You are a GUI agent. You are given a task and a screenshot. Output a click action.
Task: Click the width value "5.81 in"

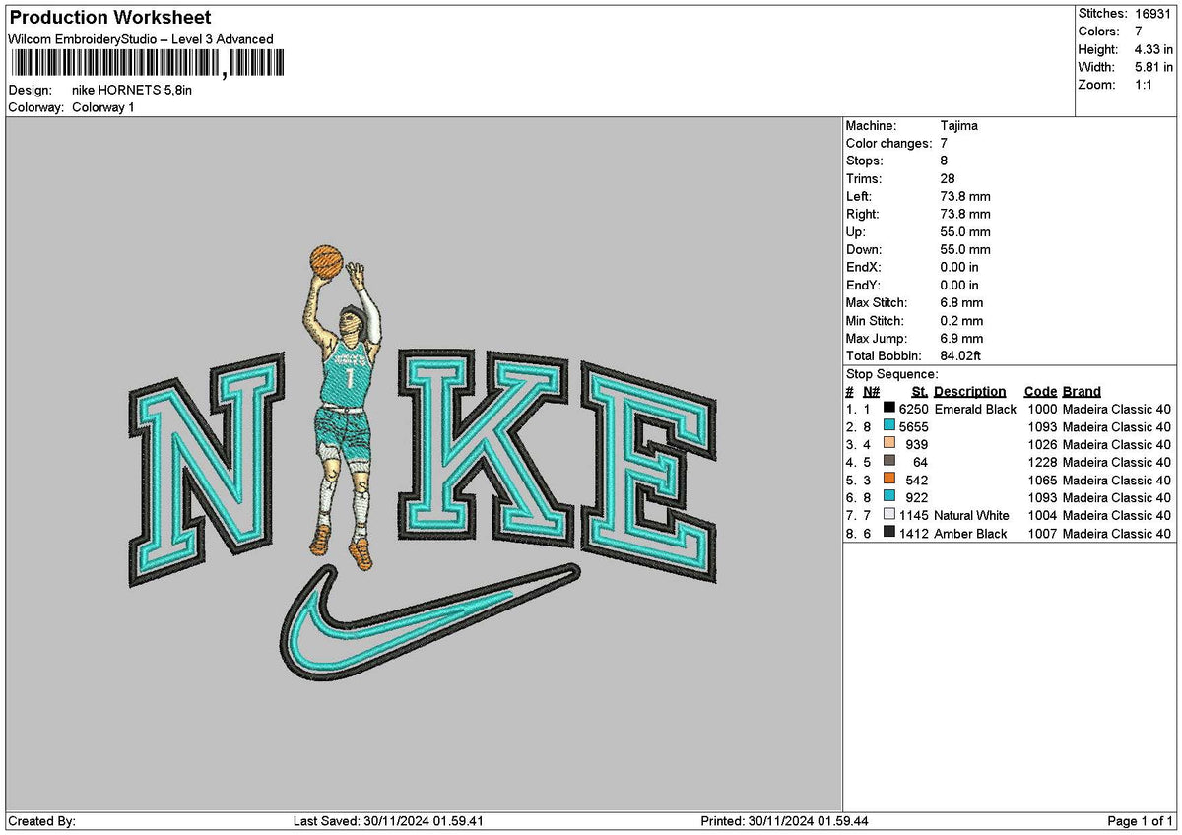point(1152,67)
